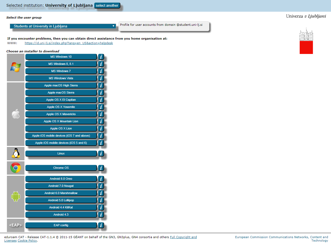
Task: Download the Apple OS X Lion installer
Action: click(x=61, y=129)
